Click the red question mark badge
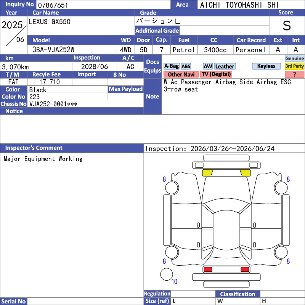 click(x=294, y=74)
